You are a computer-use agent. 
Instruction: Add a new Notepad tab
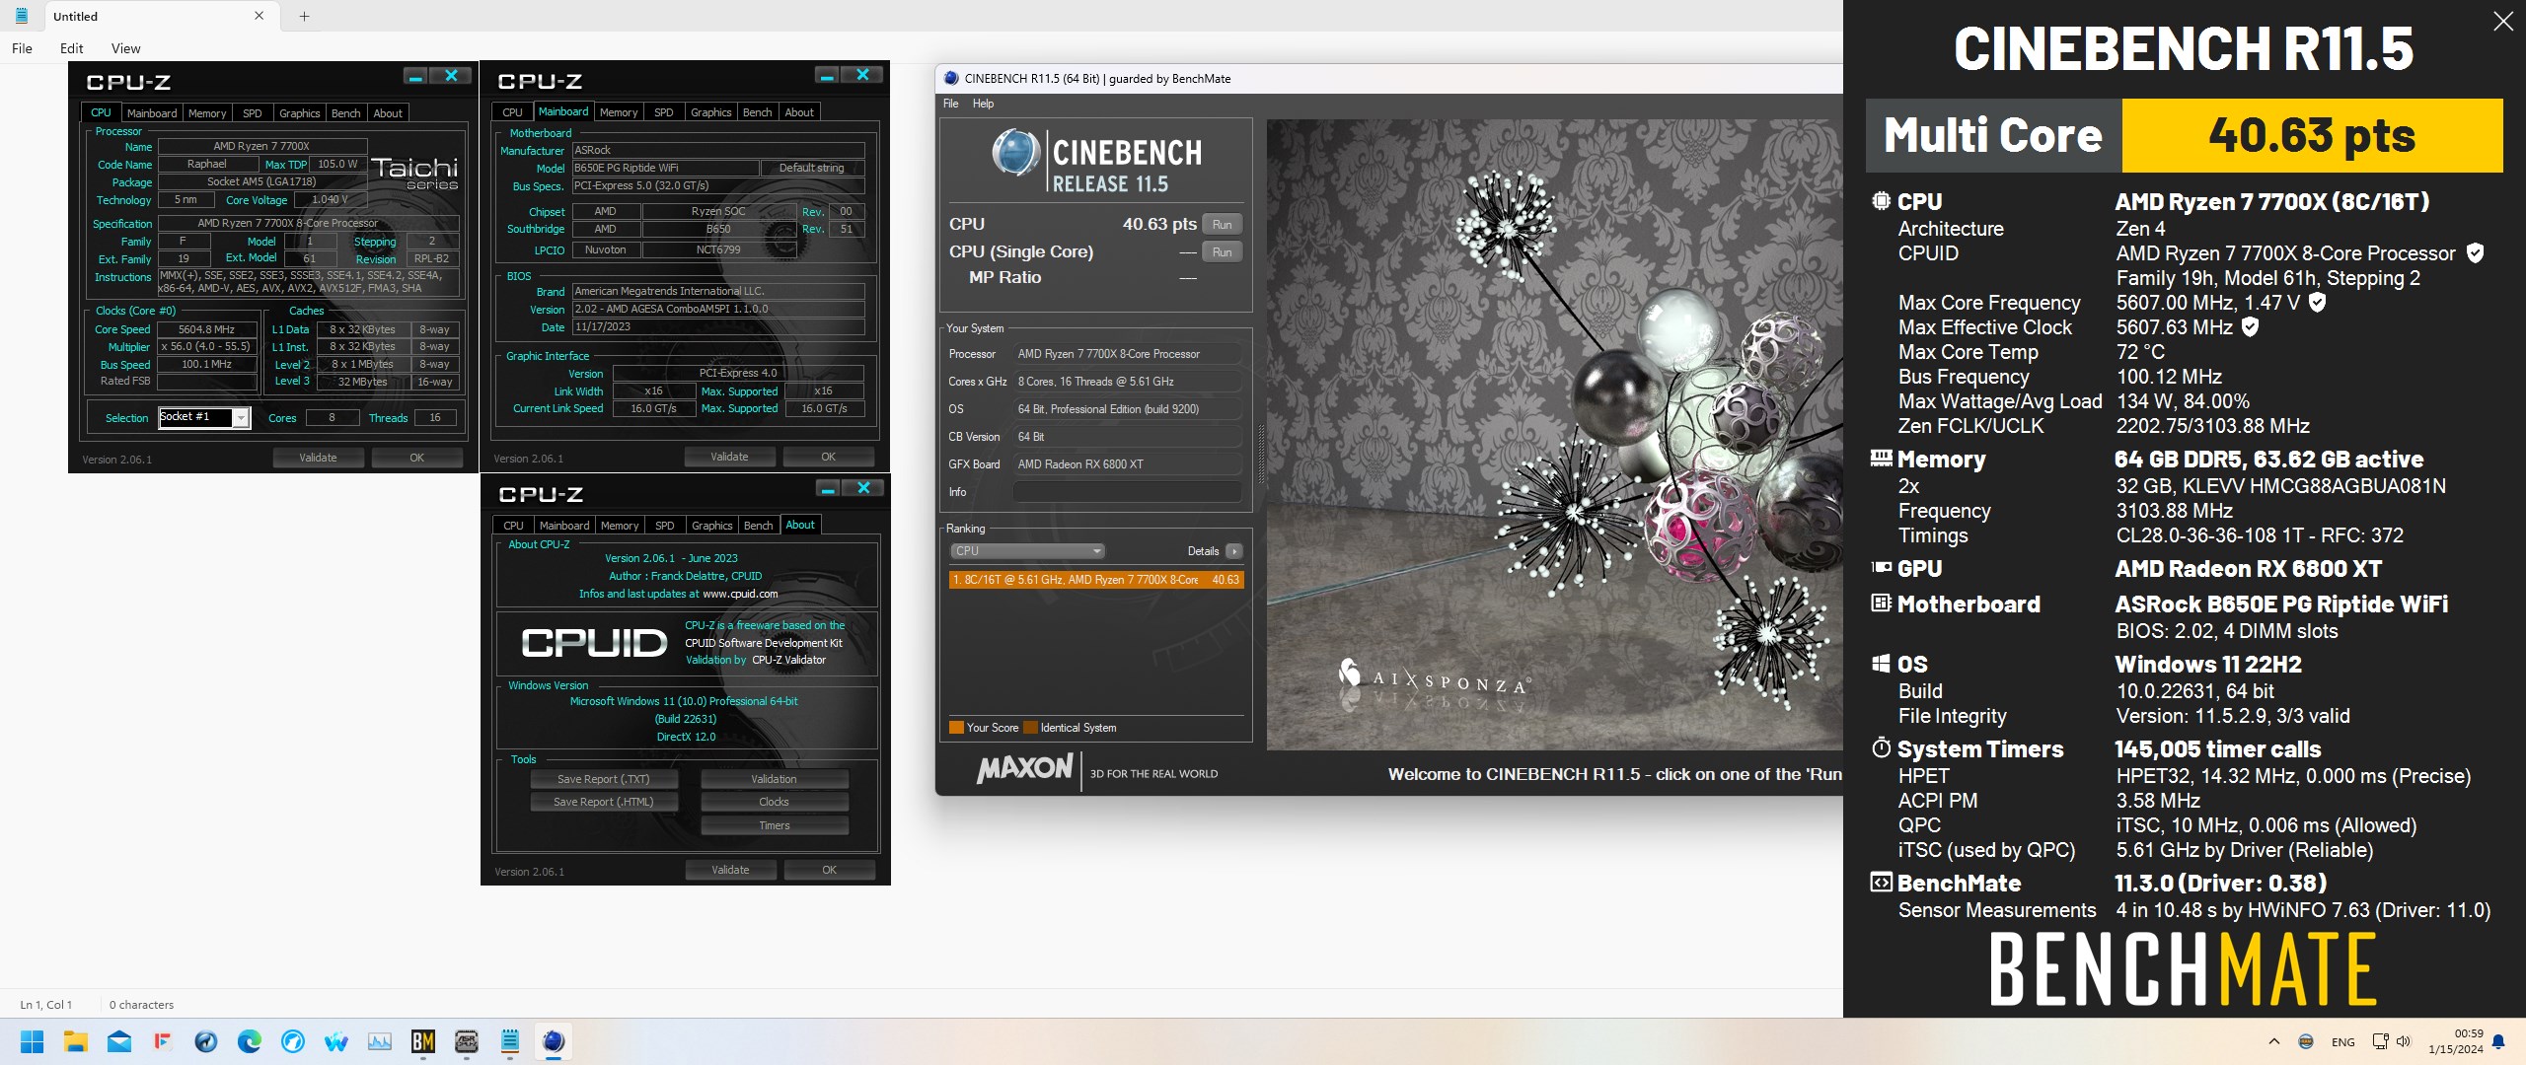304,16
